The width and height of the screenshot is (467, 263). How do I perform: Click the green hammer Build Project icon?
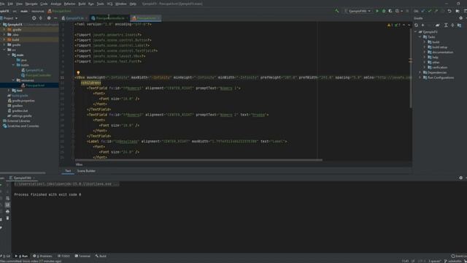pyautogui.click(x=337, y=11)
